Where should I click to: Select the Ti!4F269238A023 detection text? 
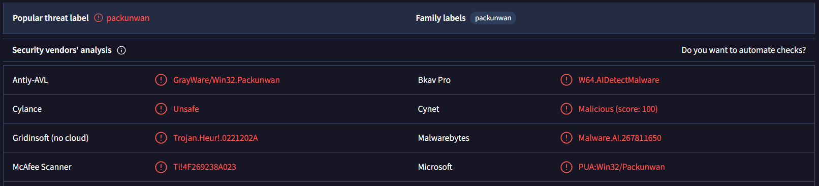tap(205, 167)
